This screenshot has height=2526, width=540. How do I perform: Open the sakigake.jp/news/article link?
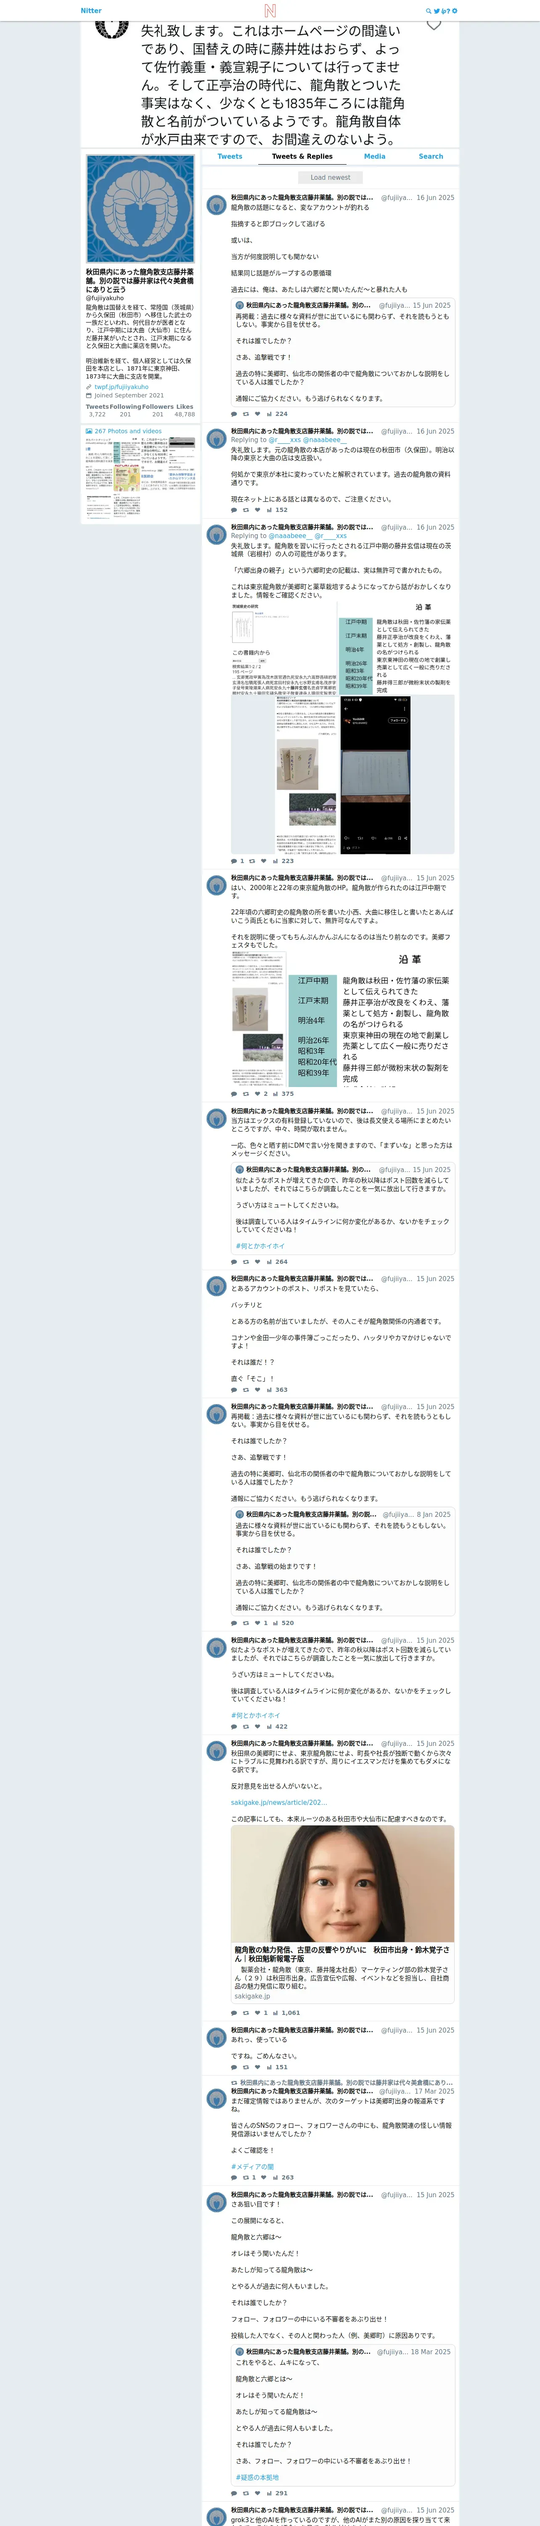(279, 1802)
